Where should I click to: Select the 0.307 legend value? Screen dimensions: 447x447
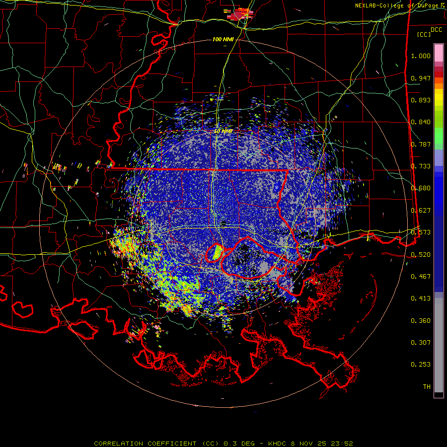point(421,343)
